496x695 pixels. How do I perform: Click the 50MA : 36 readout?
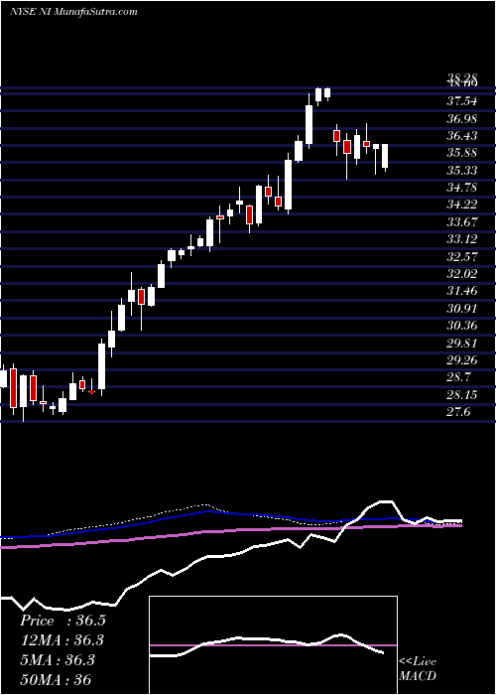(56, 679)
